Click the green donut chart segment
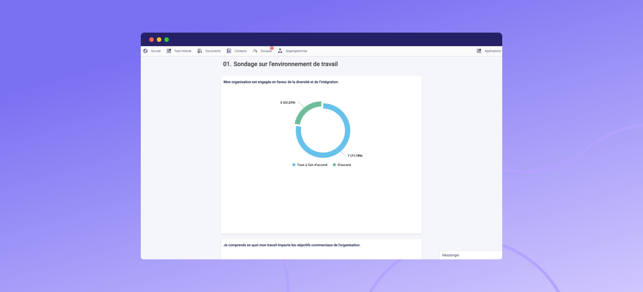Image resolution: width=643 pixels, height=292 pixels. point(304,112)
